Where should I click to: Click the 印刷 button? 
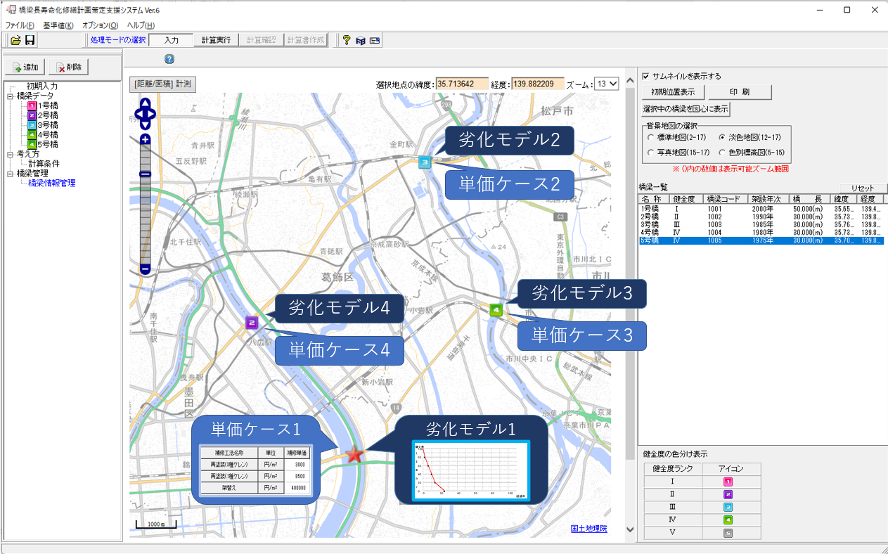click(740, 92)
